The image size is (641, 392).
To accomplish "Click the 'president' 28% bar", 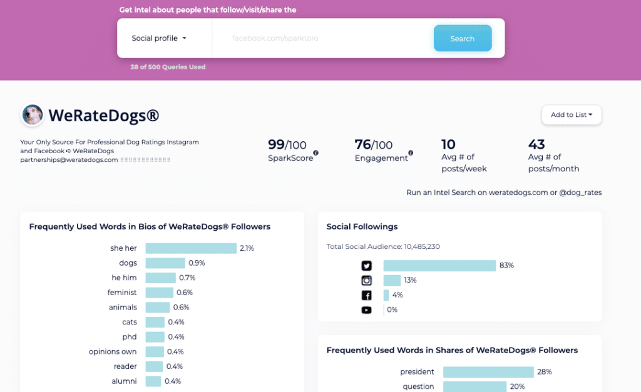I will [x=488, y=372].
